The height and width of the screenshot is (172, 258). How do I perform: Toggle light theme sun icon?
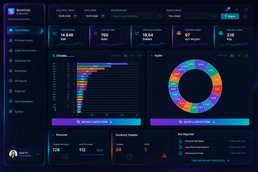click(x=236, y=9)
